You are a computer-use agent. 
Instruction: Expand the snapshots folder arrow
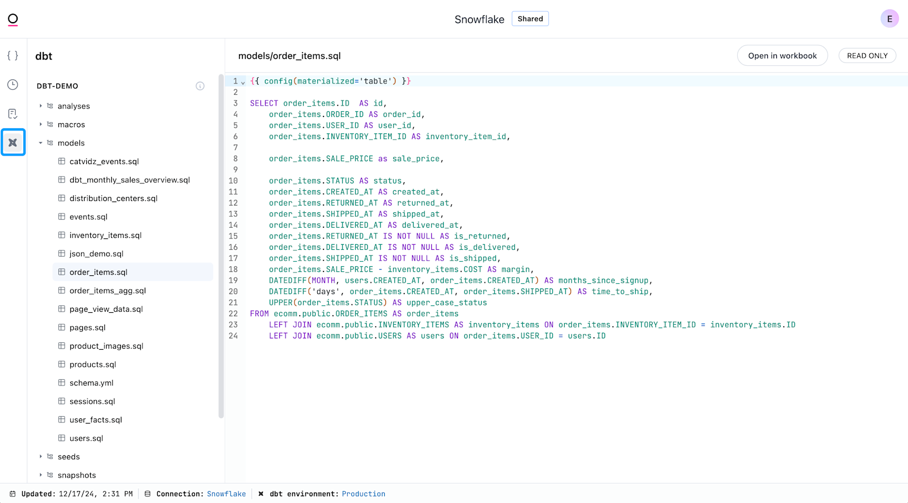click(41, 475)
